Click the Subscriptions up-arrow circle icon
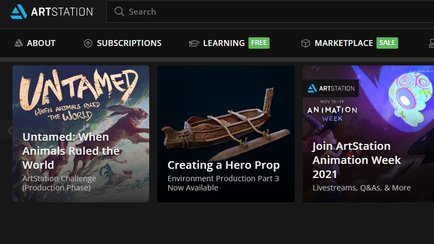Image resolution: width=434 pixels, height=244 pixels. (x=88, y=43)
